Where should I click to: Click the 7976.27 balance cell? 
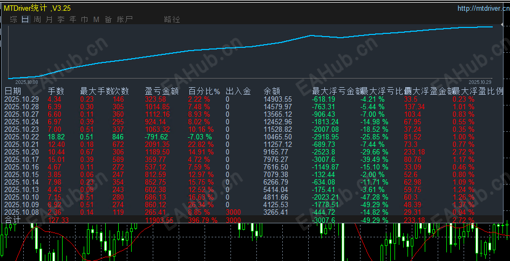tap(276, 159)
